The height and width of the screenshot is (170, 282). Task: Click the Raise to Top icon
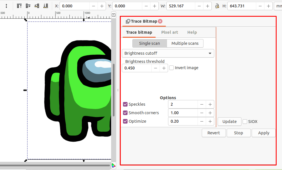(x=19, y=6)
